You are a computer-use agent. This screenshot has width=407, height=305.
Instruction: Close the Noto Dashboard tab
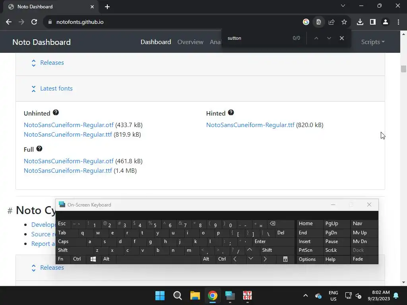[x=92, y=7]
